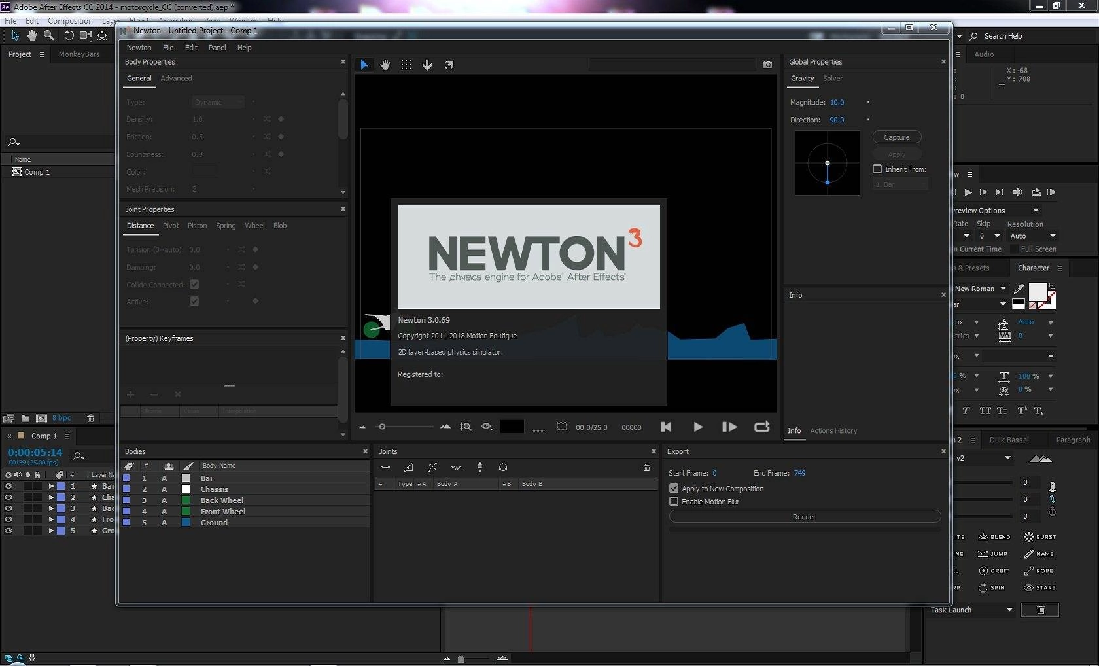The height and width of the screenshot is (666, 1099).
Task: Open the Spring joint properties tab
Action: click(x=226, y=225)
